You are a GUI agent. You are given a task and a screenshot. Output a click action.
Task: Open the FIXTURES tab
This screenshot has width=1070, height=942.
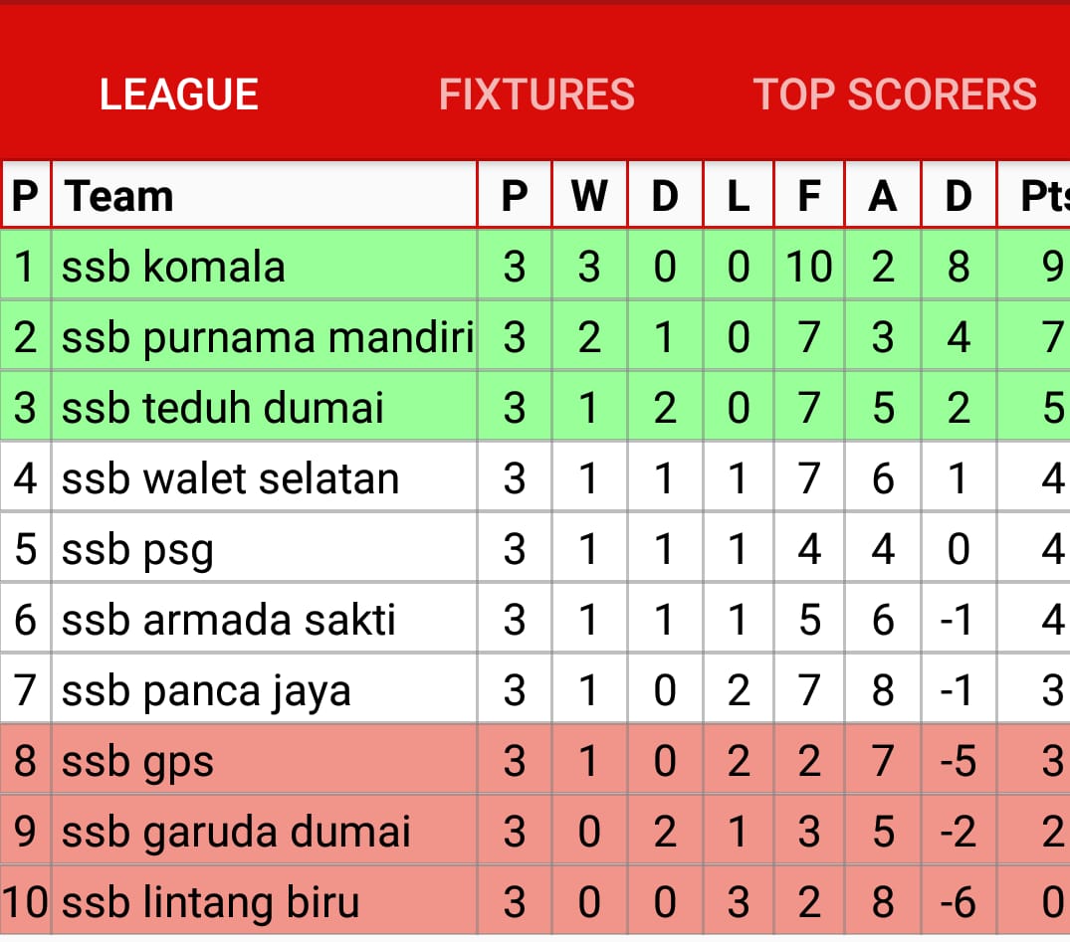536,94
